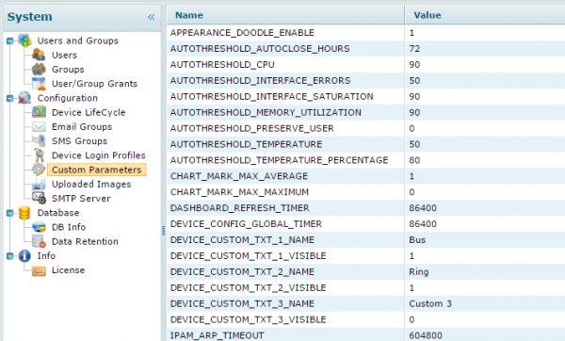The height and width of the screenshot is (341, 565).
Task: Collapse the System panel with double-arrow
Action: (152, 17)
